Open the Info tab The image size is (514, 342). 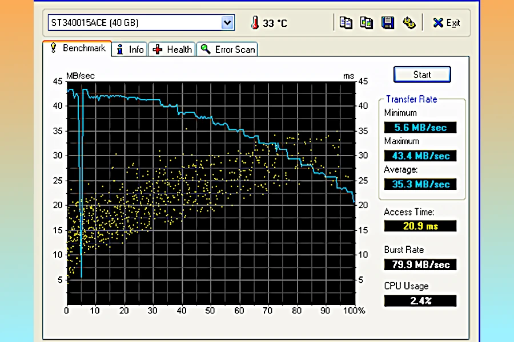130,50
